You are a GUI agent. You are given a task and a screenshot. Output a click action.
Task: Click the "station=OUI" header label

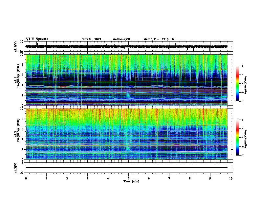121,39
